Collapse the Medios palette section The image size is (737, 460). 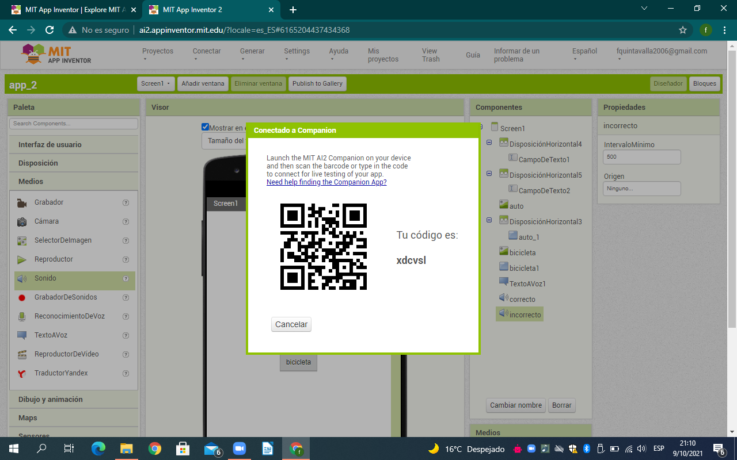coord(73,182)
